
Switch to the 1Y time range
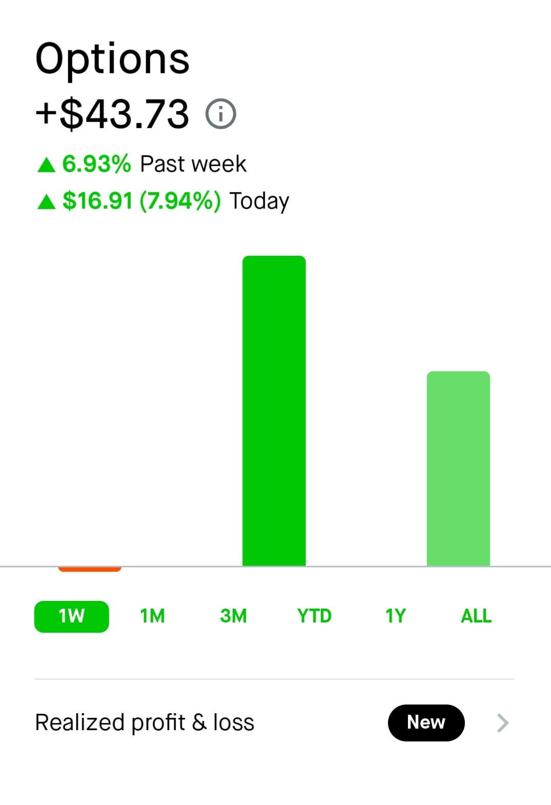tap(395, 616)
